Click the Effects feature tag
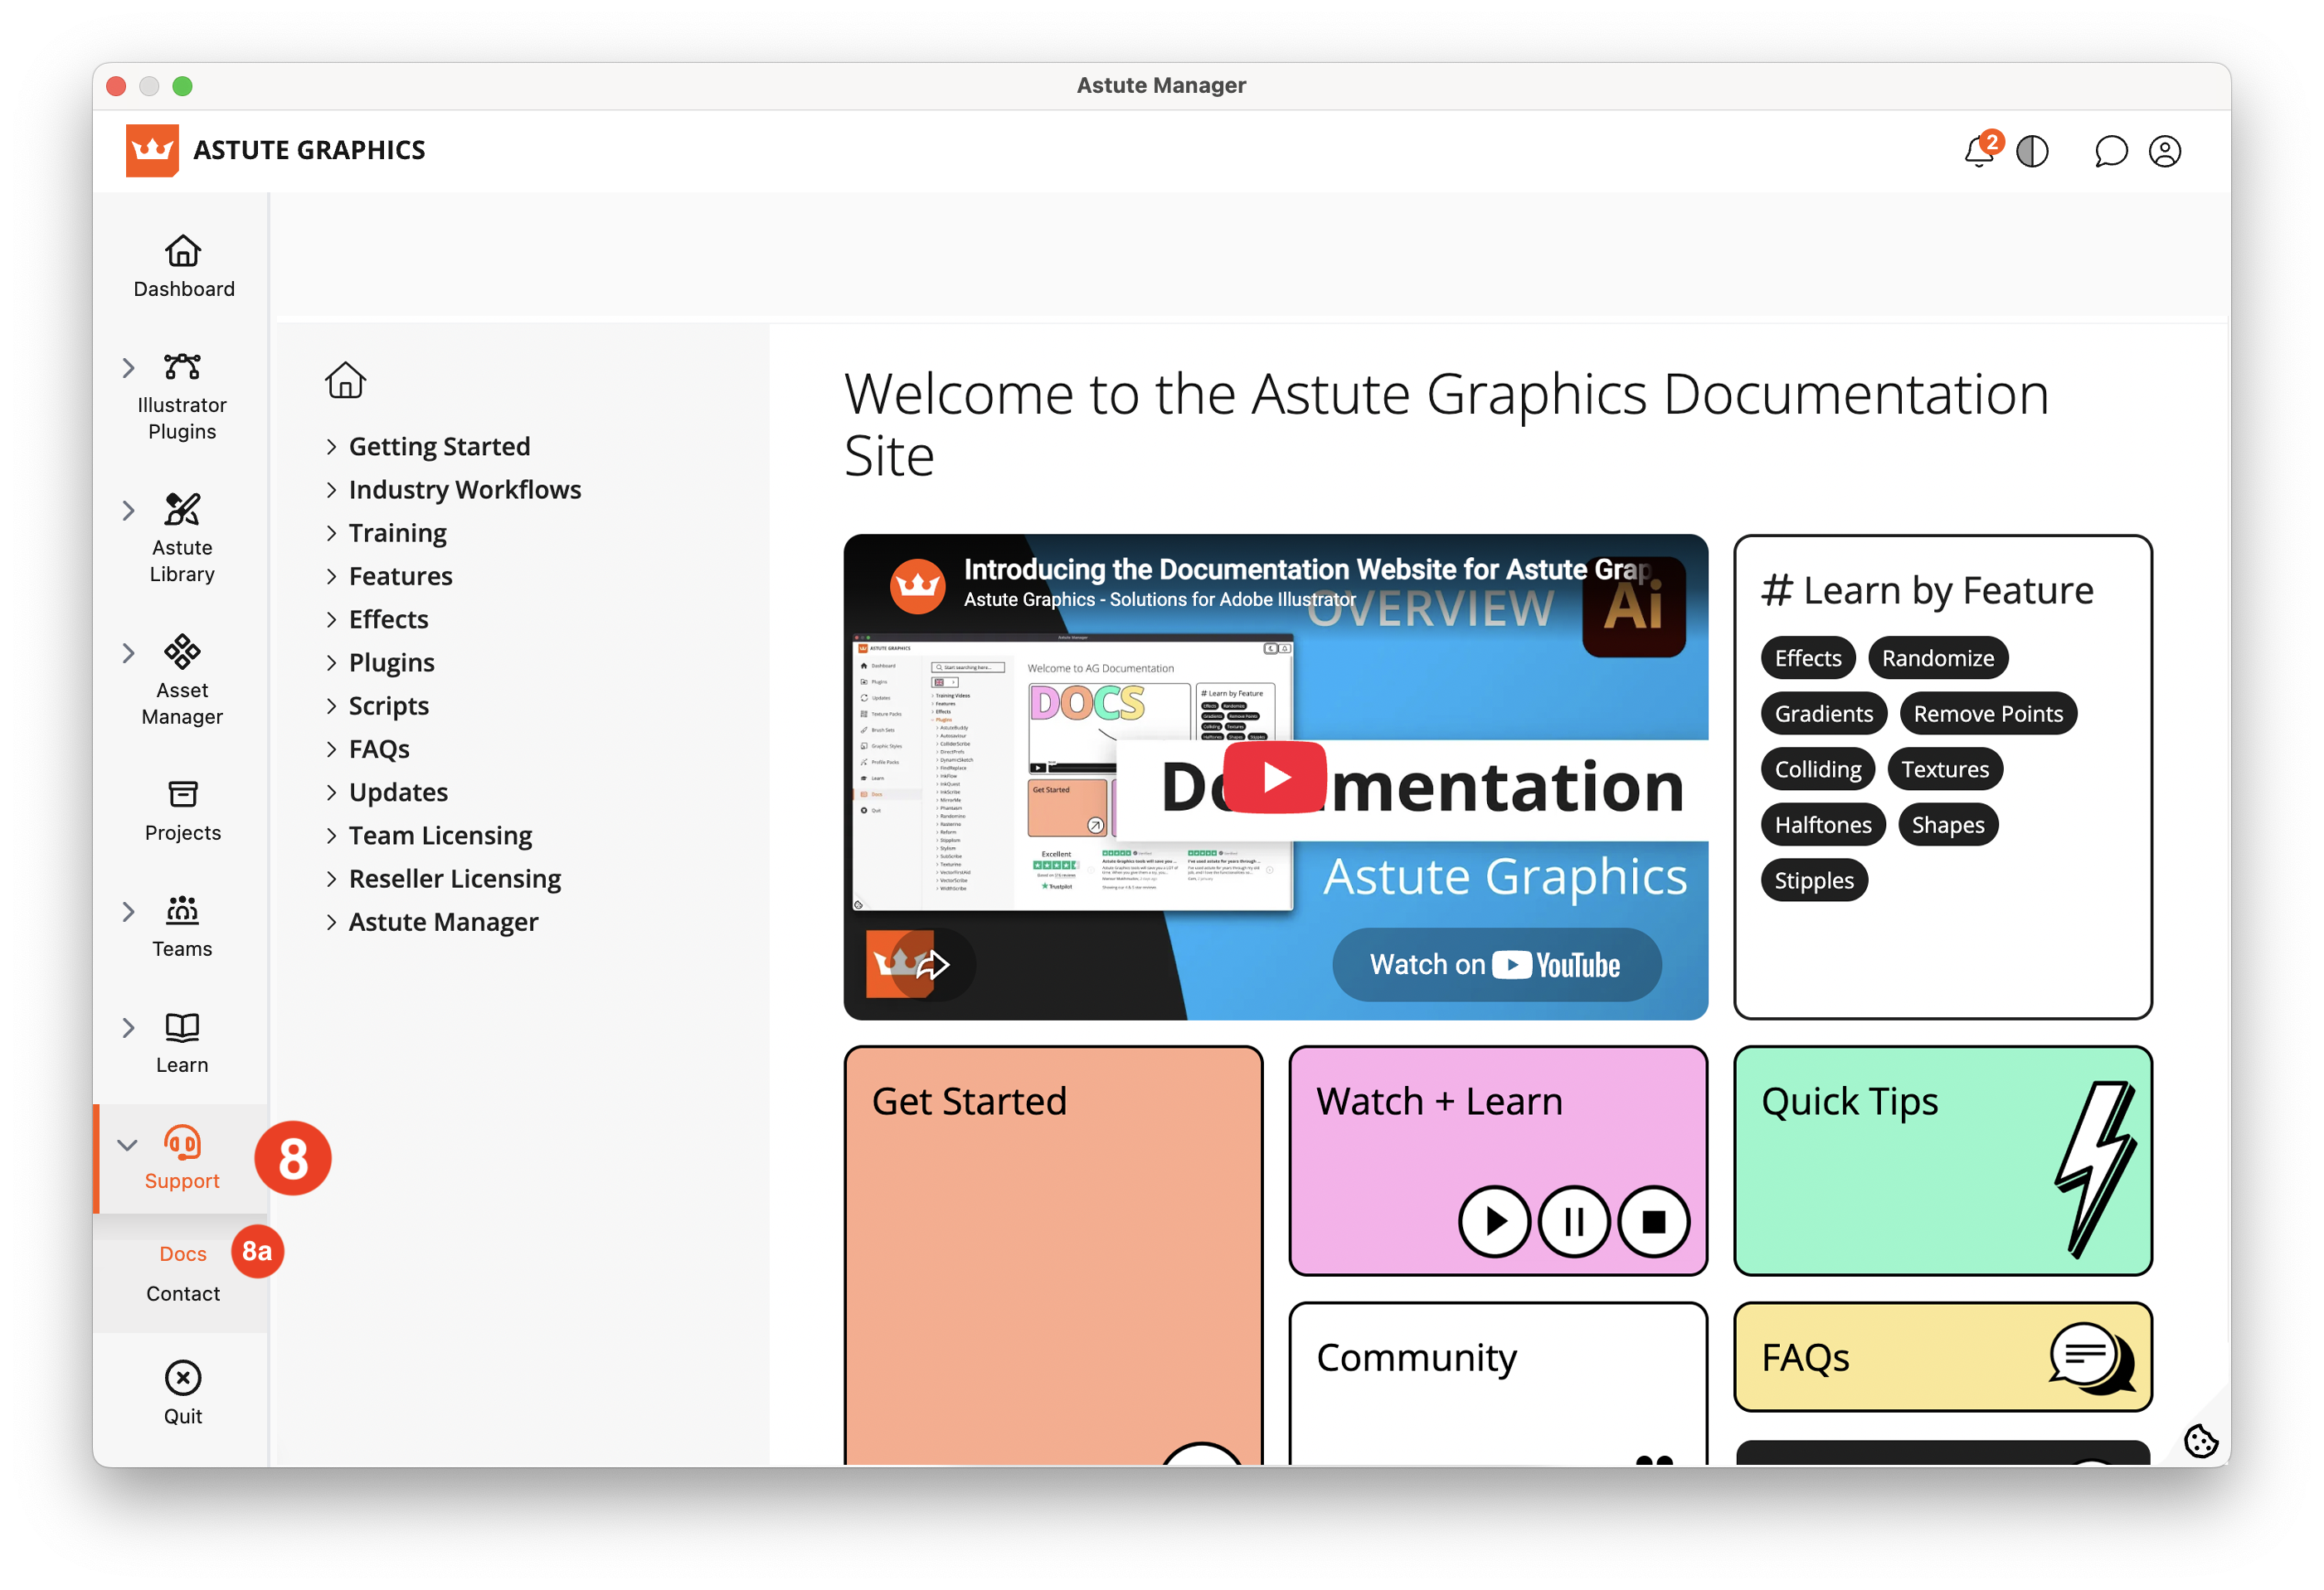The image size is (2324, 1590). coord(1807,657)
